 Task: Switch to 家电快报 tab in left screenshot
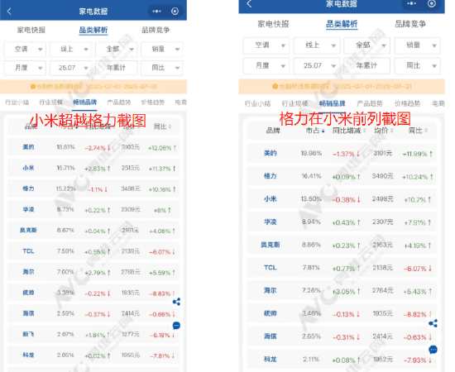pos(31,30)
